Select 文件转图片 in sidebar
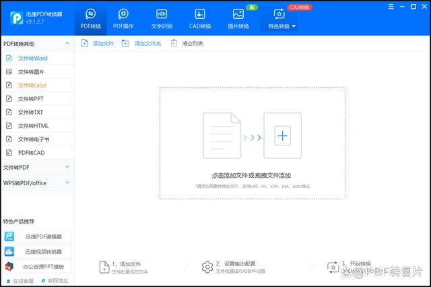The image size is (431, 287). pyautogui.click(x=38, y=71)
